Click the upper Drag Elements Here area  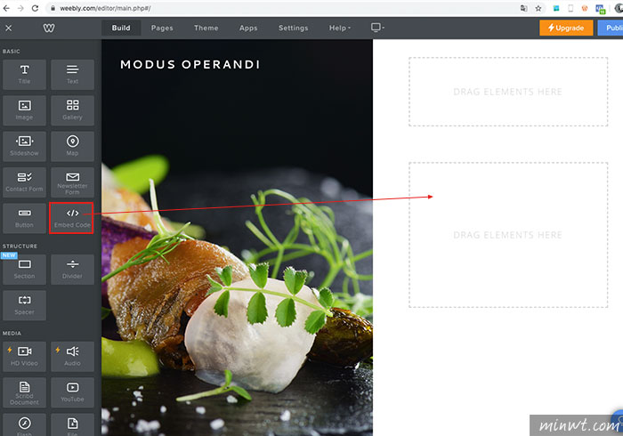508,92
